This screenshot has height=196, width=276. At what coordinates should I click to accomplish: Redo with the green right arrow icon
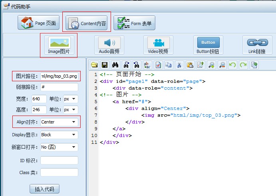243,65
